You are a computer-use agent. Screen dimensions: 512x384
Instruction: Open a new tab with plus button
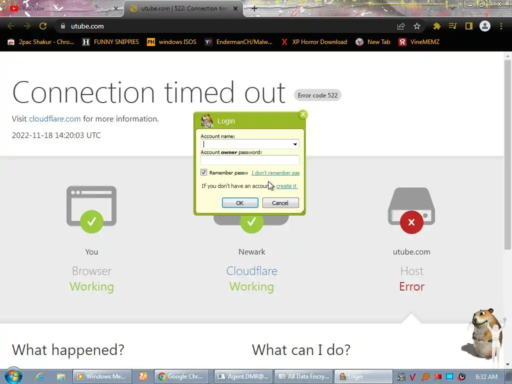[x=254, y=8]
